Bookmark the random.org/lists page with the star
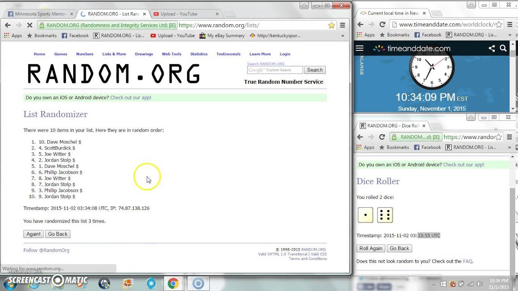This screenshot has width=518, height=291. click(x=331, y=25)
